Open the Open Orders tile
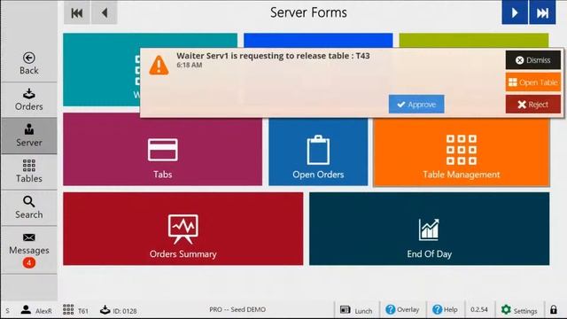The height and width of the screenshot is (319, 567). (318, 152)
